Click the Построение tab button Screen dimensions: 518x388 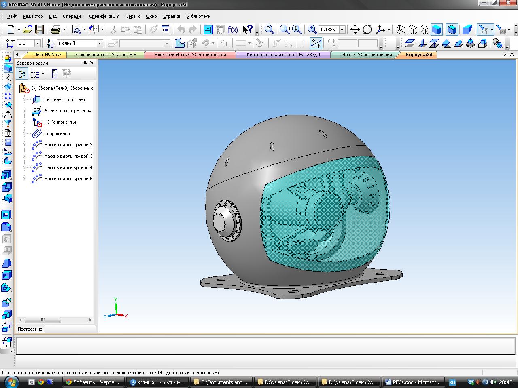coord(30,329)
